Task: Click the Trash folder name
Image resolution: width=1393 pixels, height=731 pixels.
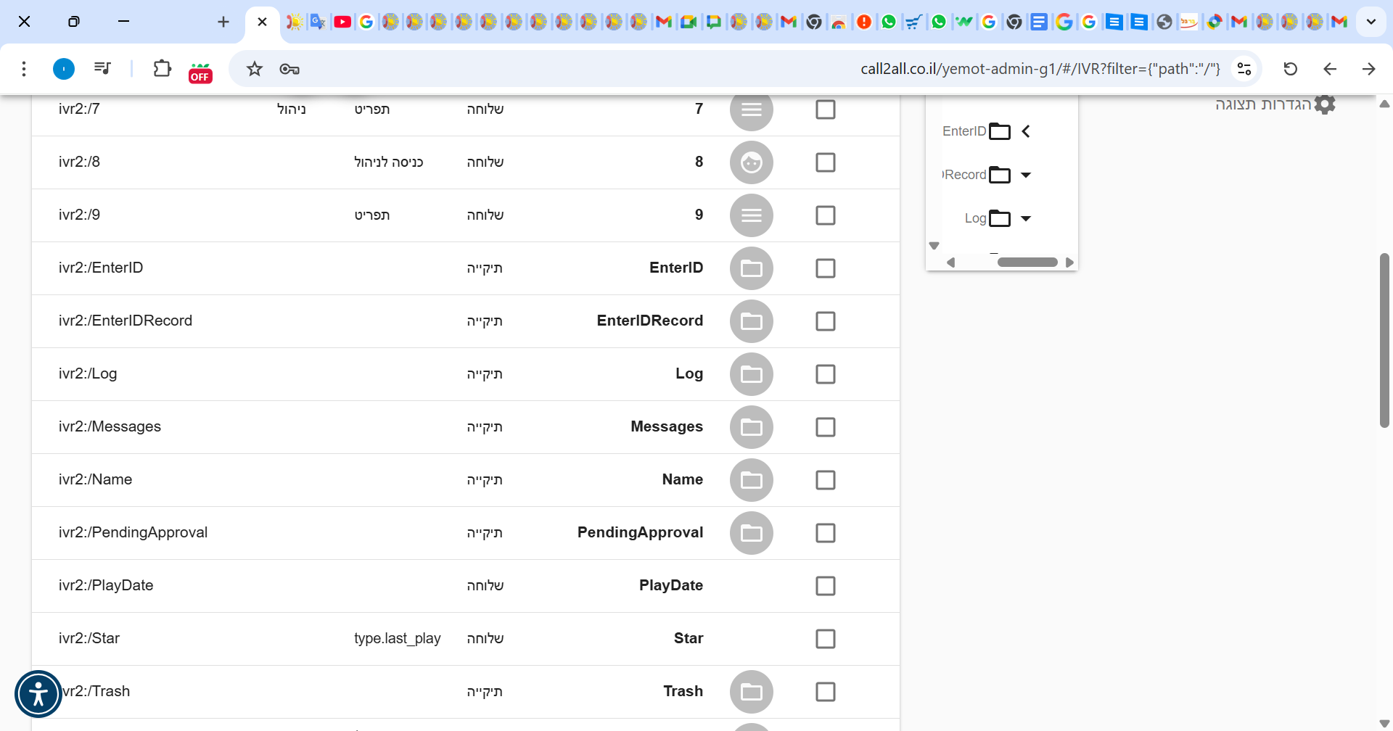Action: click(x=683, y=691)
